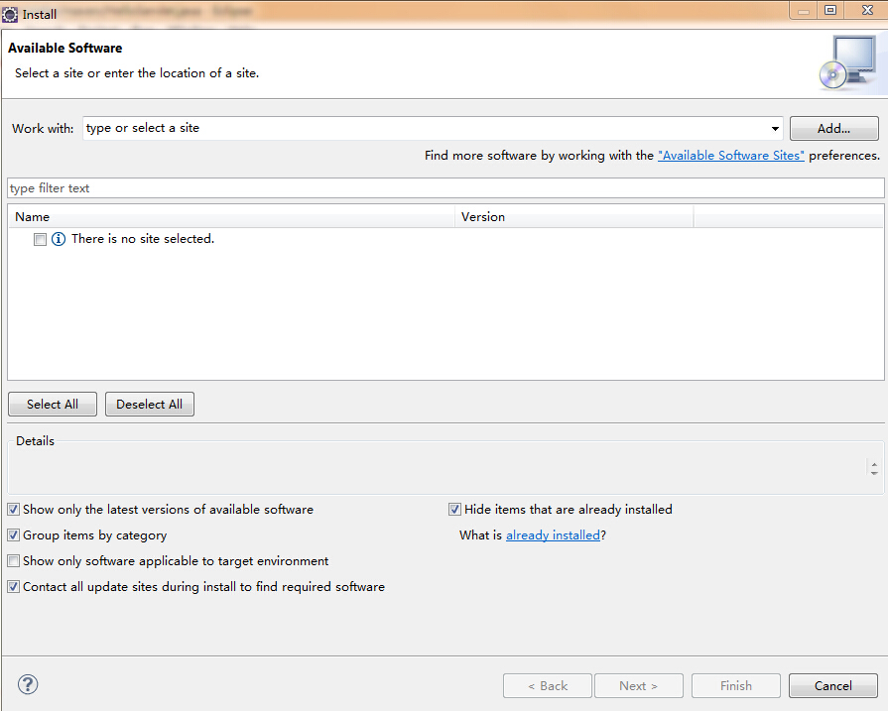This screenshot has width=888, height=711.
Task: Minimize the Install window
Action: (x=804, y=10)
